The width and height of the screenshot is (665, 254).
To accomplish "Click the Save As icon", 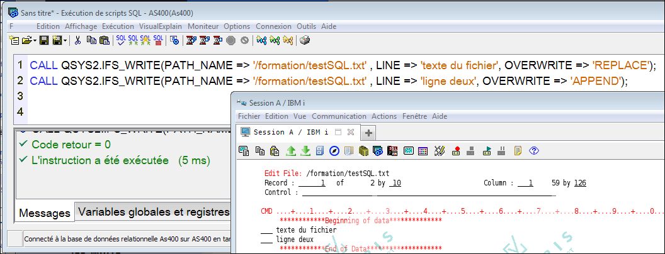I will tap(57, 40).
